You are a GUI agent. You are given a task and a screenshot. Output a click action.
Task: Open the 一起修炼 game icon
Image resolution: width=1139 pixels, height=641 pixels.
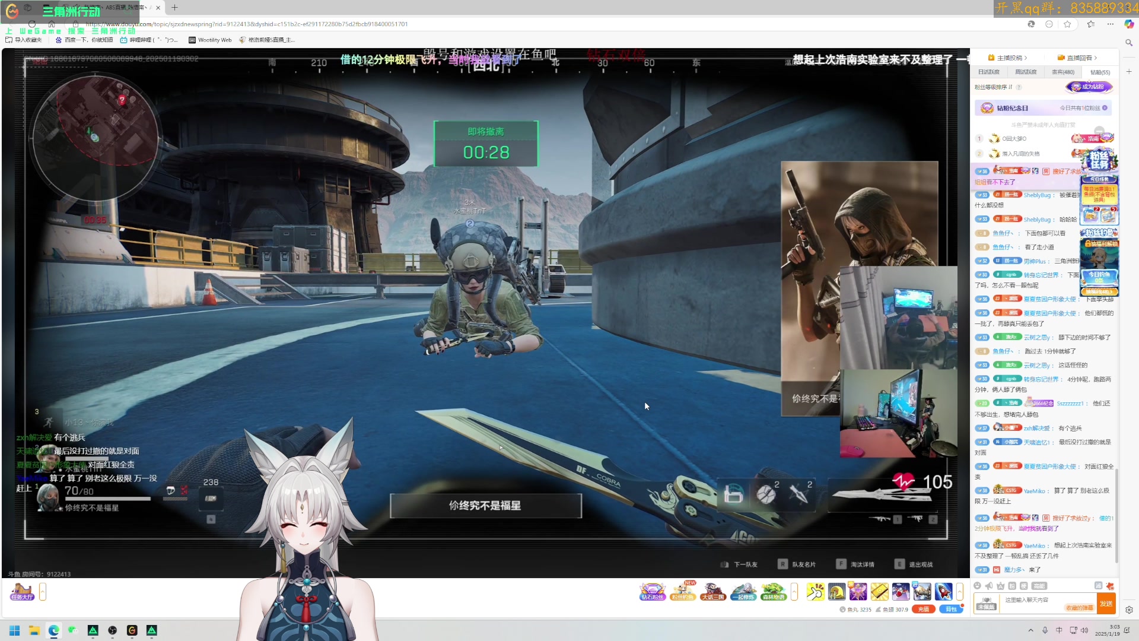coord(743,592)
